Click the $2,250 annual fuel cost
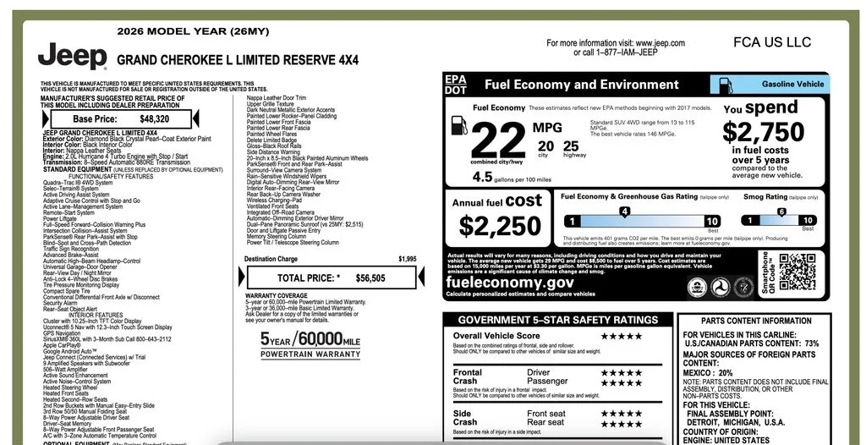This screenshot has height=445, width=866. pos(500,226)
